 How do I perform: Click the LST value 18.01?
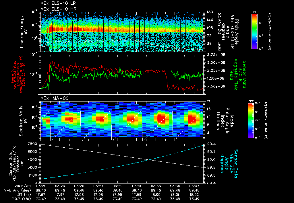(x=175, y=195)
